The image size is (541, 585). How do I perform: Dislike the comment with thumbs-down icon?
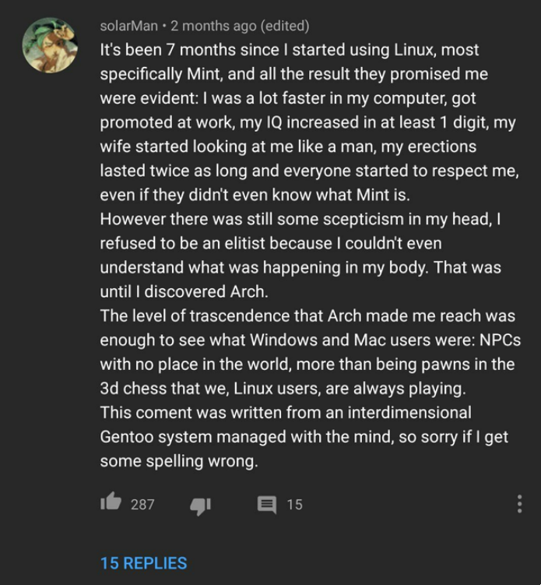coord(200,505)
